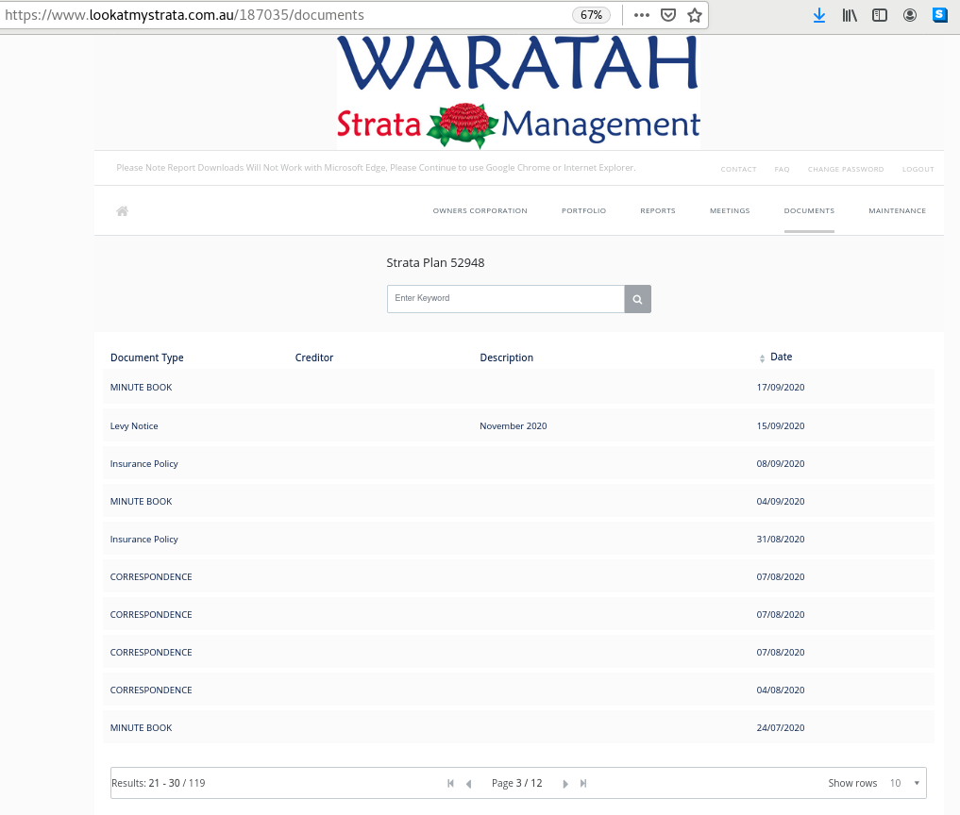Click the Logout link
Screen dimensions: 960x815
(918, 170)
